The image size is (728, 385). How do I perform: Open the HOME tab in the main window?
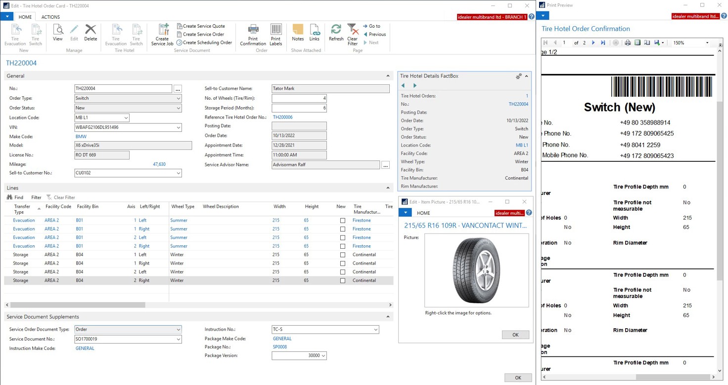(x=25, y=17)
